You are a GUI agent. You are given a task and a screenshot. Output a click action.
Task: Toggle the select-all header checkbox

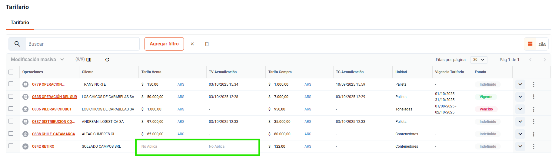click(x=11, y=72)
